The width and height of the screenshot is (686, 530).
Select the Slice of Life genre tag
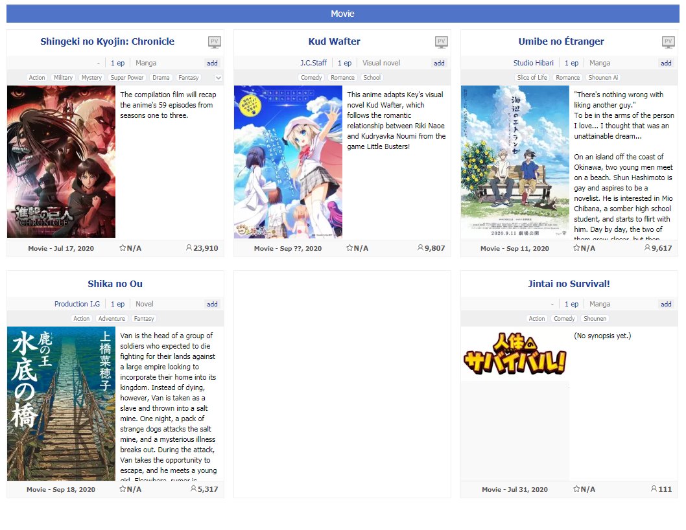point(532,77)
